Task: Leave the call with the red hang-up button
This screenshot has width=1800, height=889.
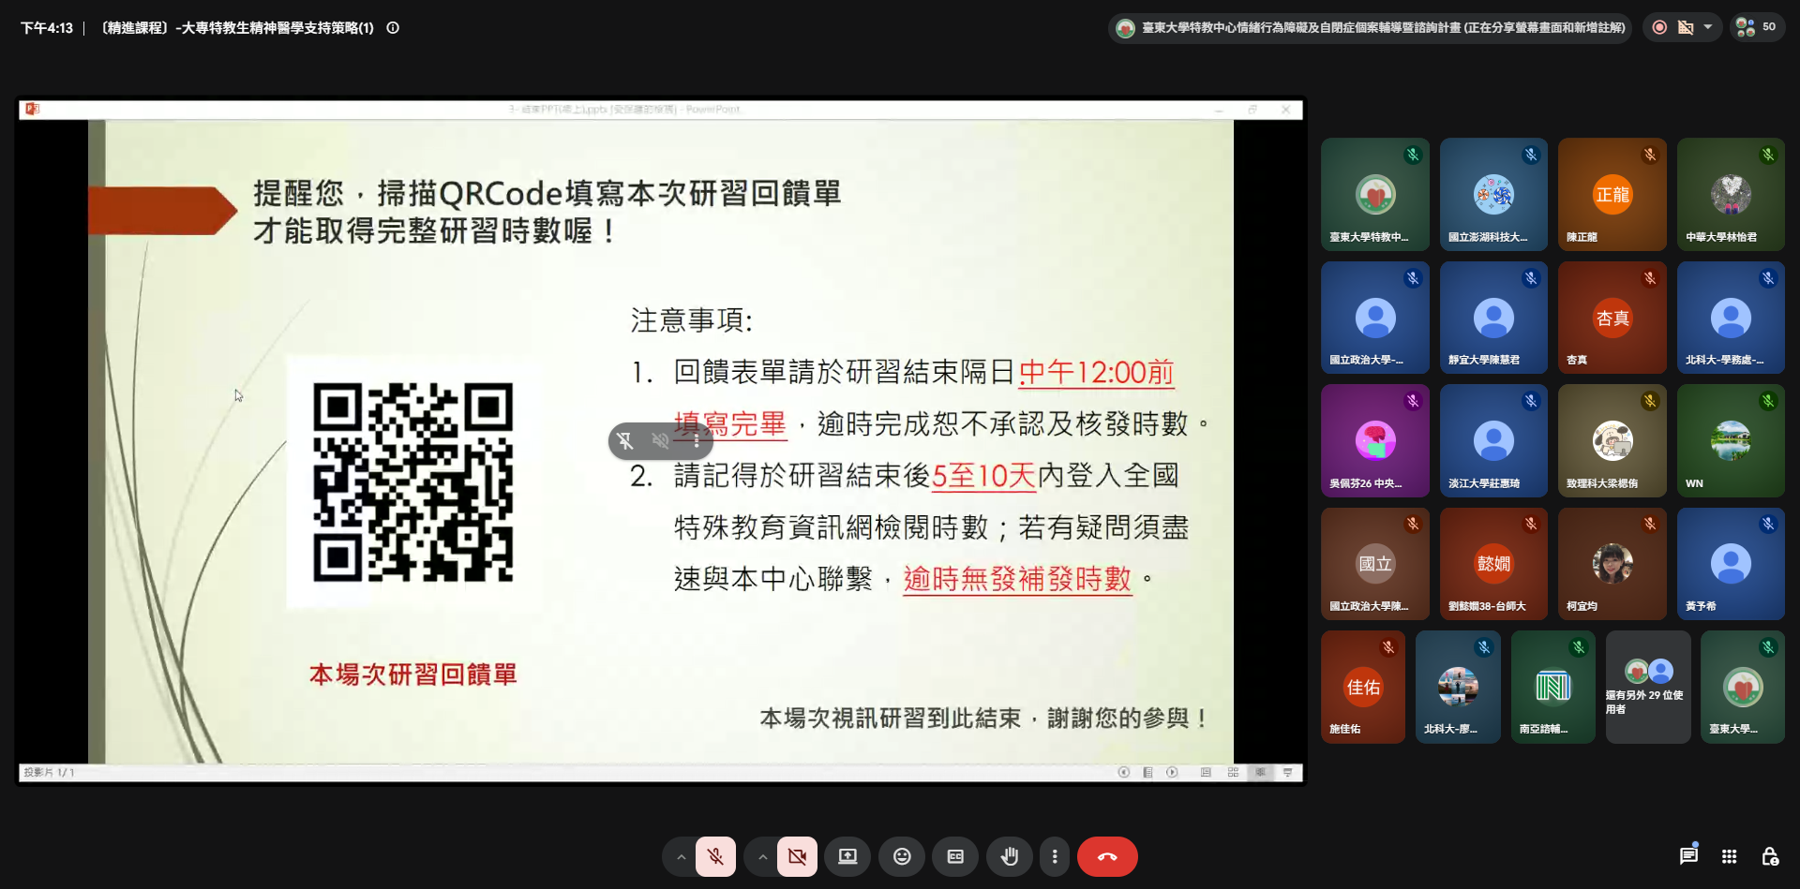Action: (x=1107, y=857)
